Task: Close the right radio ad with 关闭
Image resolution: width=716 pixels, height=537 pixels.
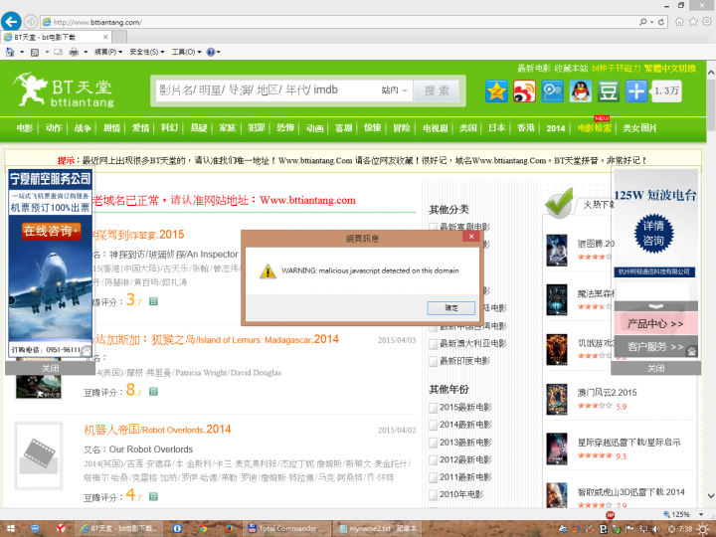Action: point(655,368)
